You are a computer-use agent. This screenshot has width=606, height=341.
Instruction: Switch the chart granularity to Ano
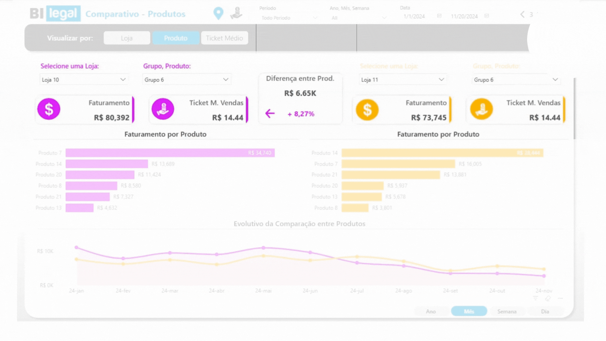[x=431, y=311]
